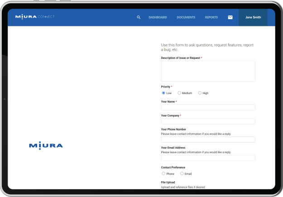Select Low priority radio button
Image resolution: width=283 pixels, height=197 pixels.
163,93
